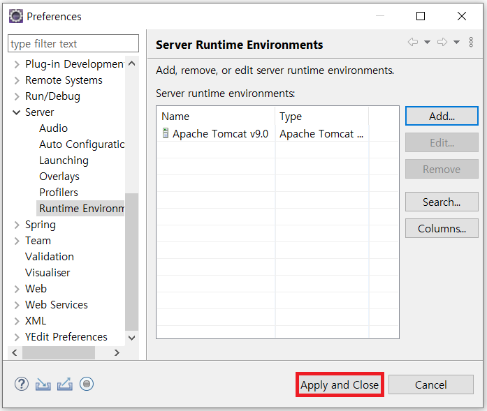Select the Apache Tomcat v9.0 row
The width and height of the screenshot is (487, 411).
coord(277,134)
